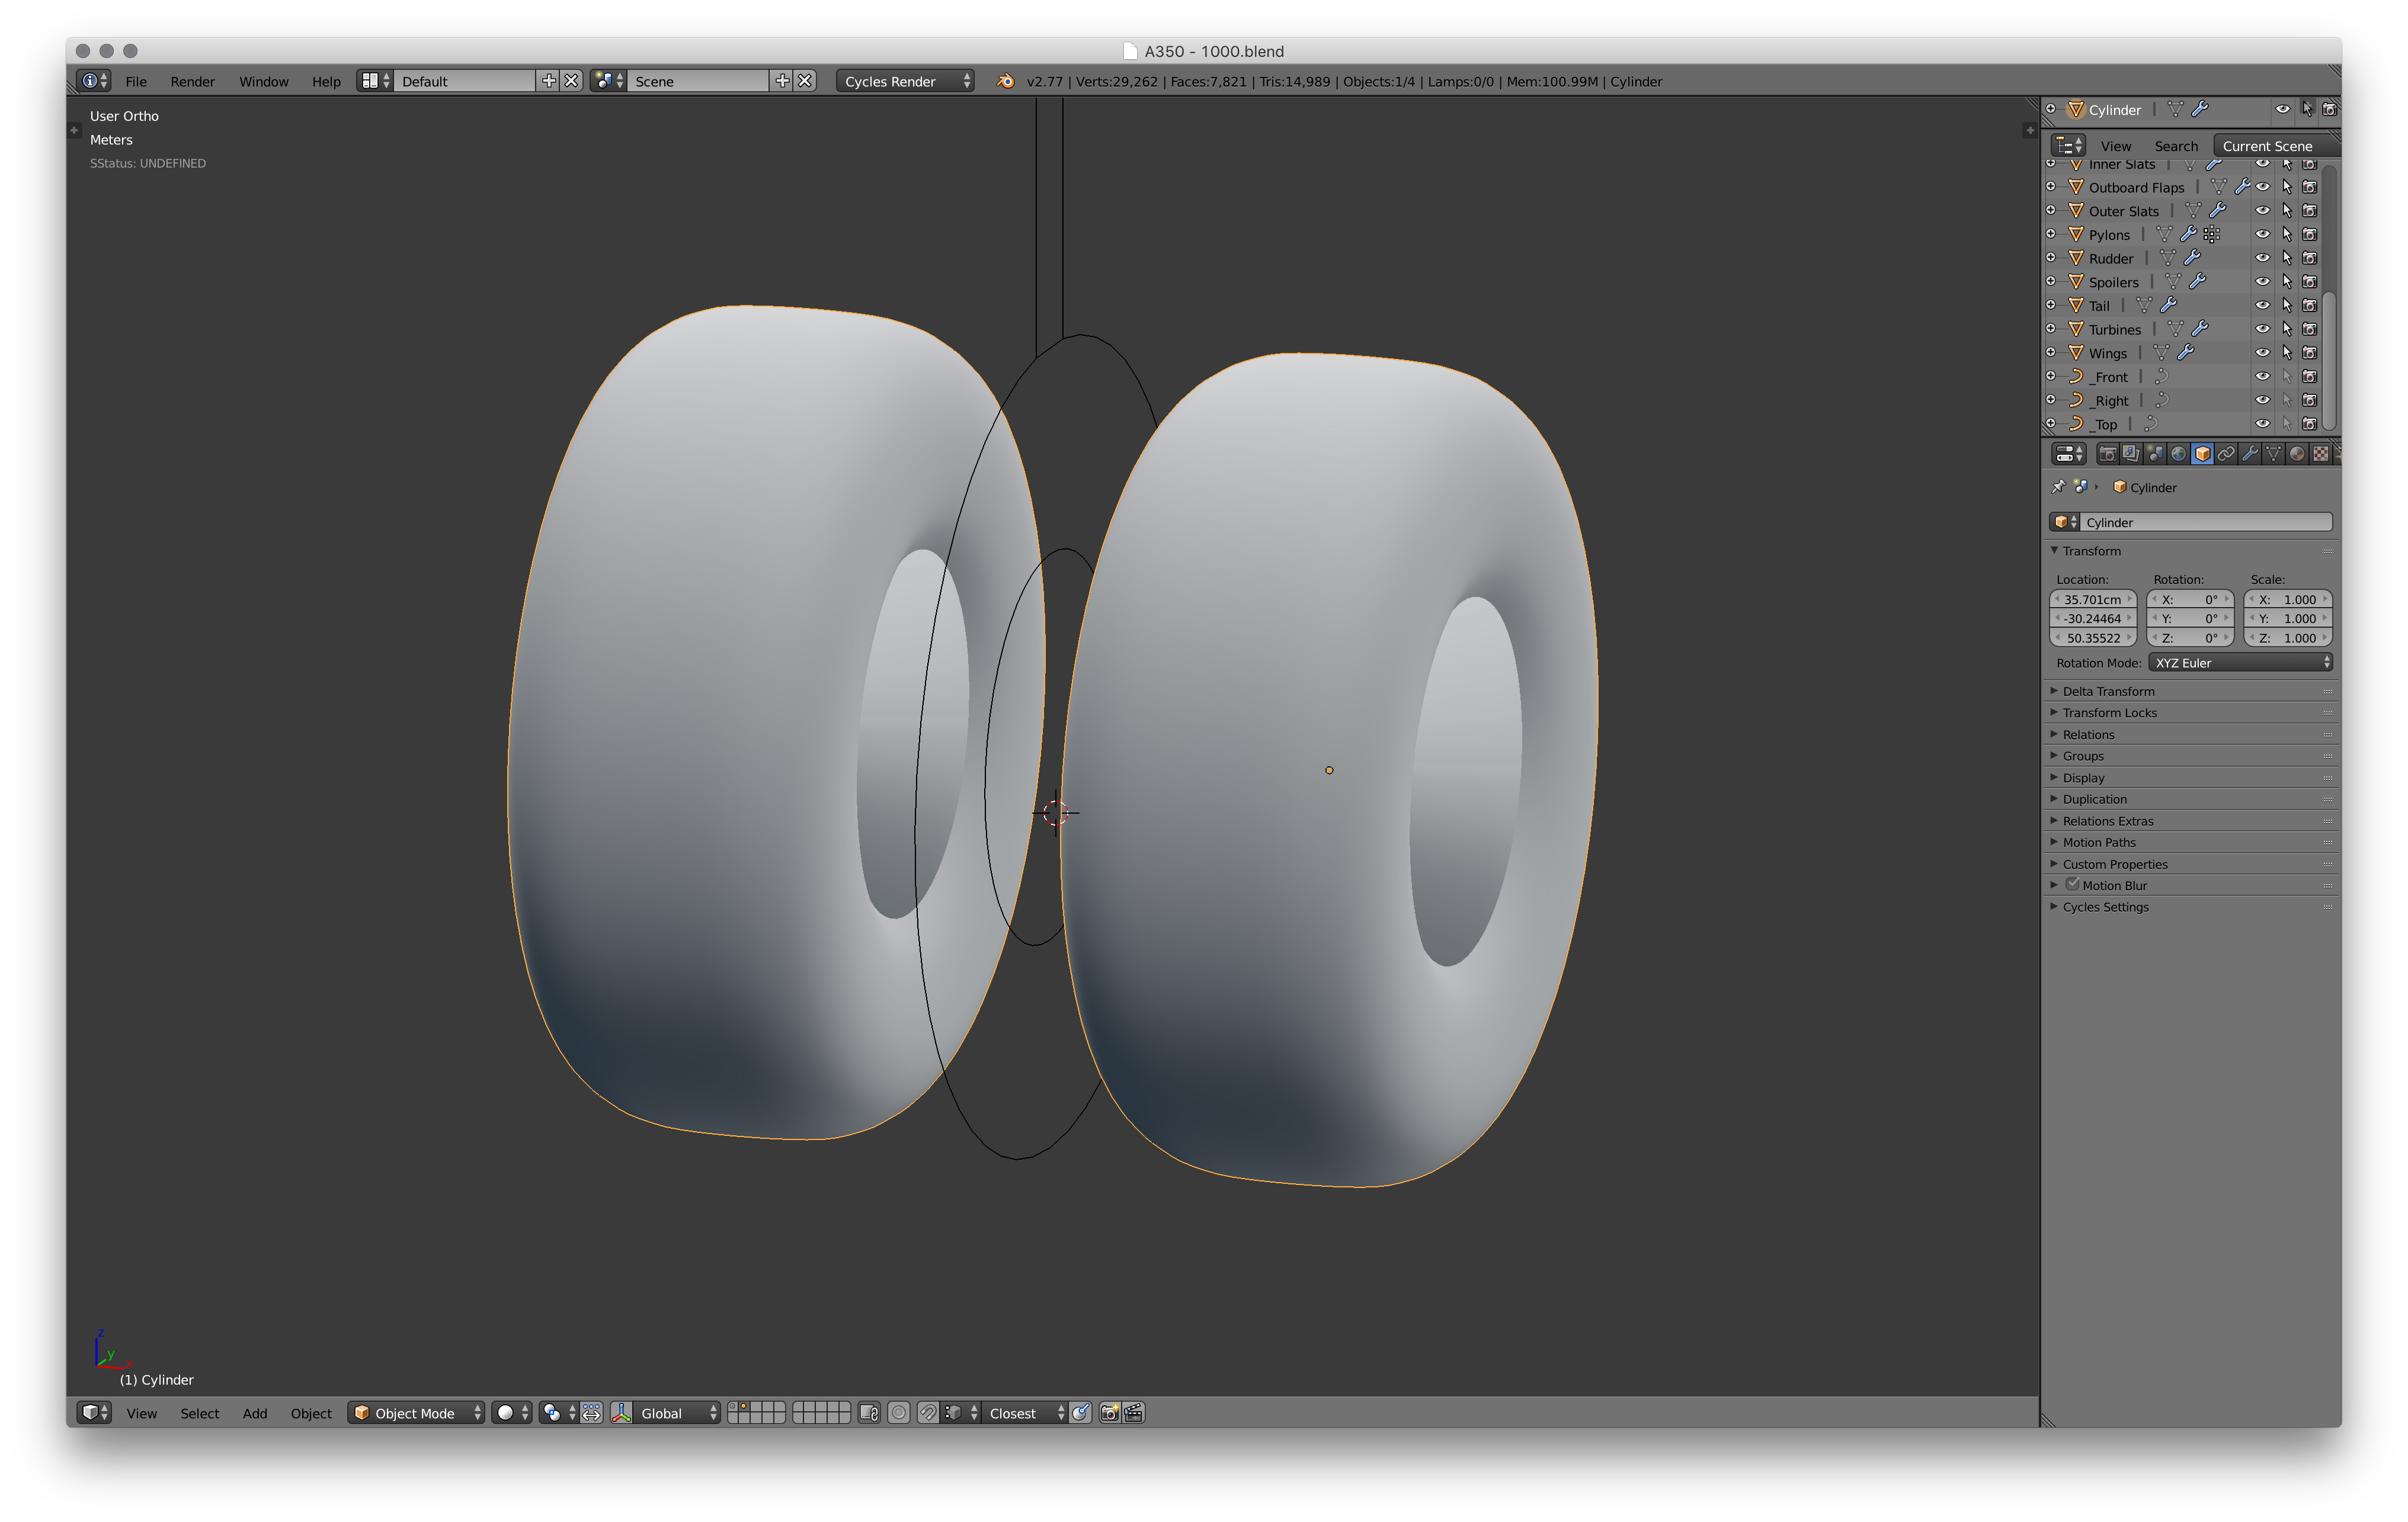
Task: Toggle proportional editing circle button
Action: pyautogui.click(x=899, y=1412)
